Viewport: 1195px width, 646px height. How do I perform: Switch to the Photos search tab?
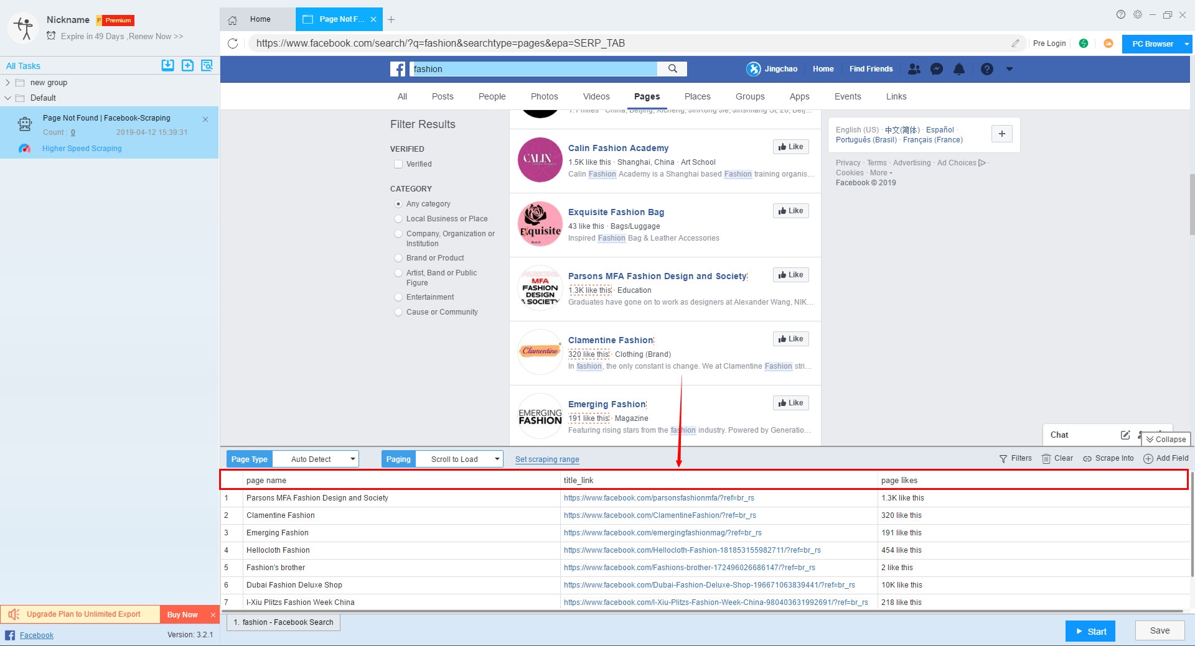coord(544,96)
